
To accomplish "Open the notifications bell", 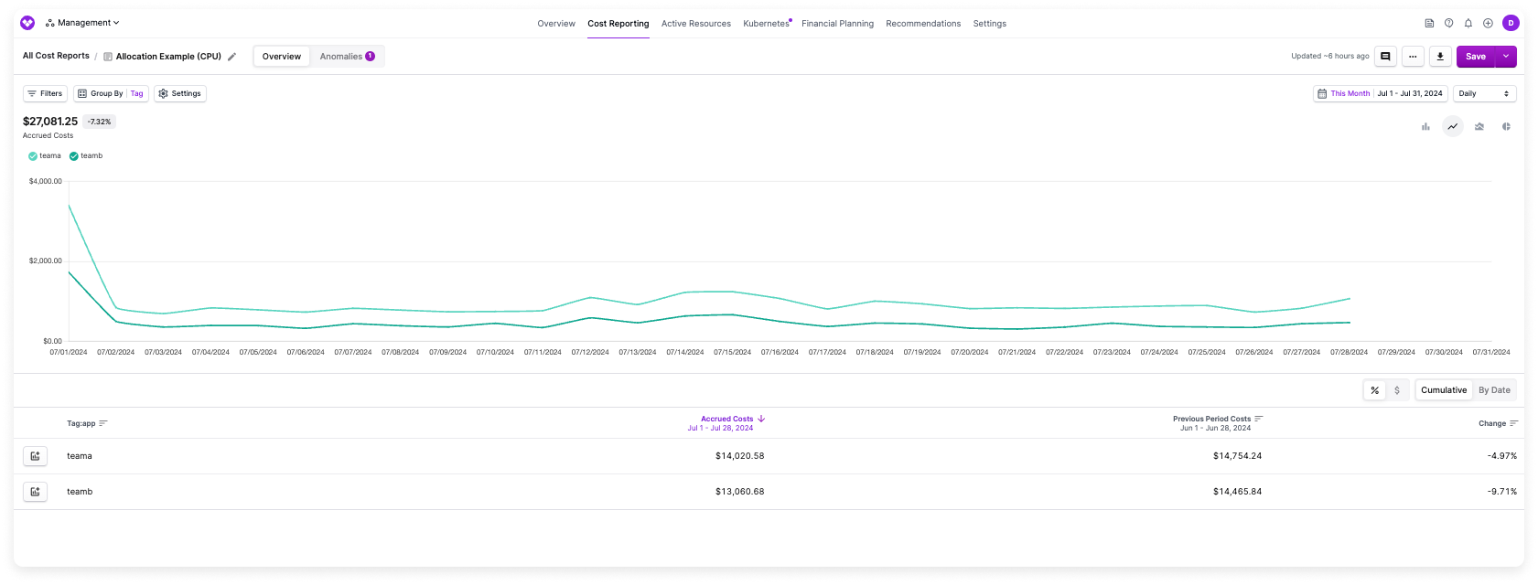I will 1468,23.
